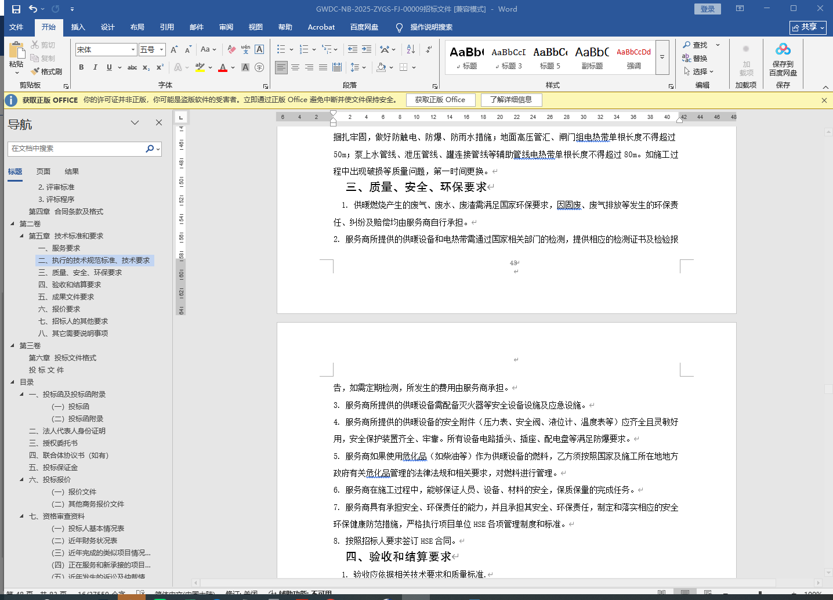Collapse the 七、资格审查资料 tree node

pos(21,516)
